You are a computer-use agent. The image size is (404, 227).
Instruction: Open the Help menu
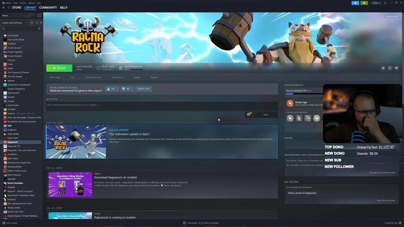[39, 3]
